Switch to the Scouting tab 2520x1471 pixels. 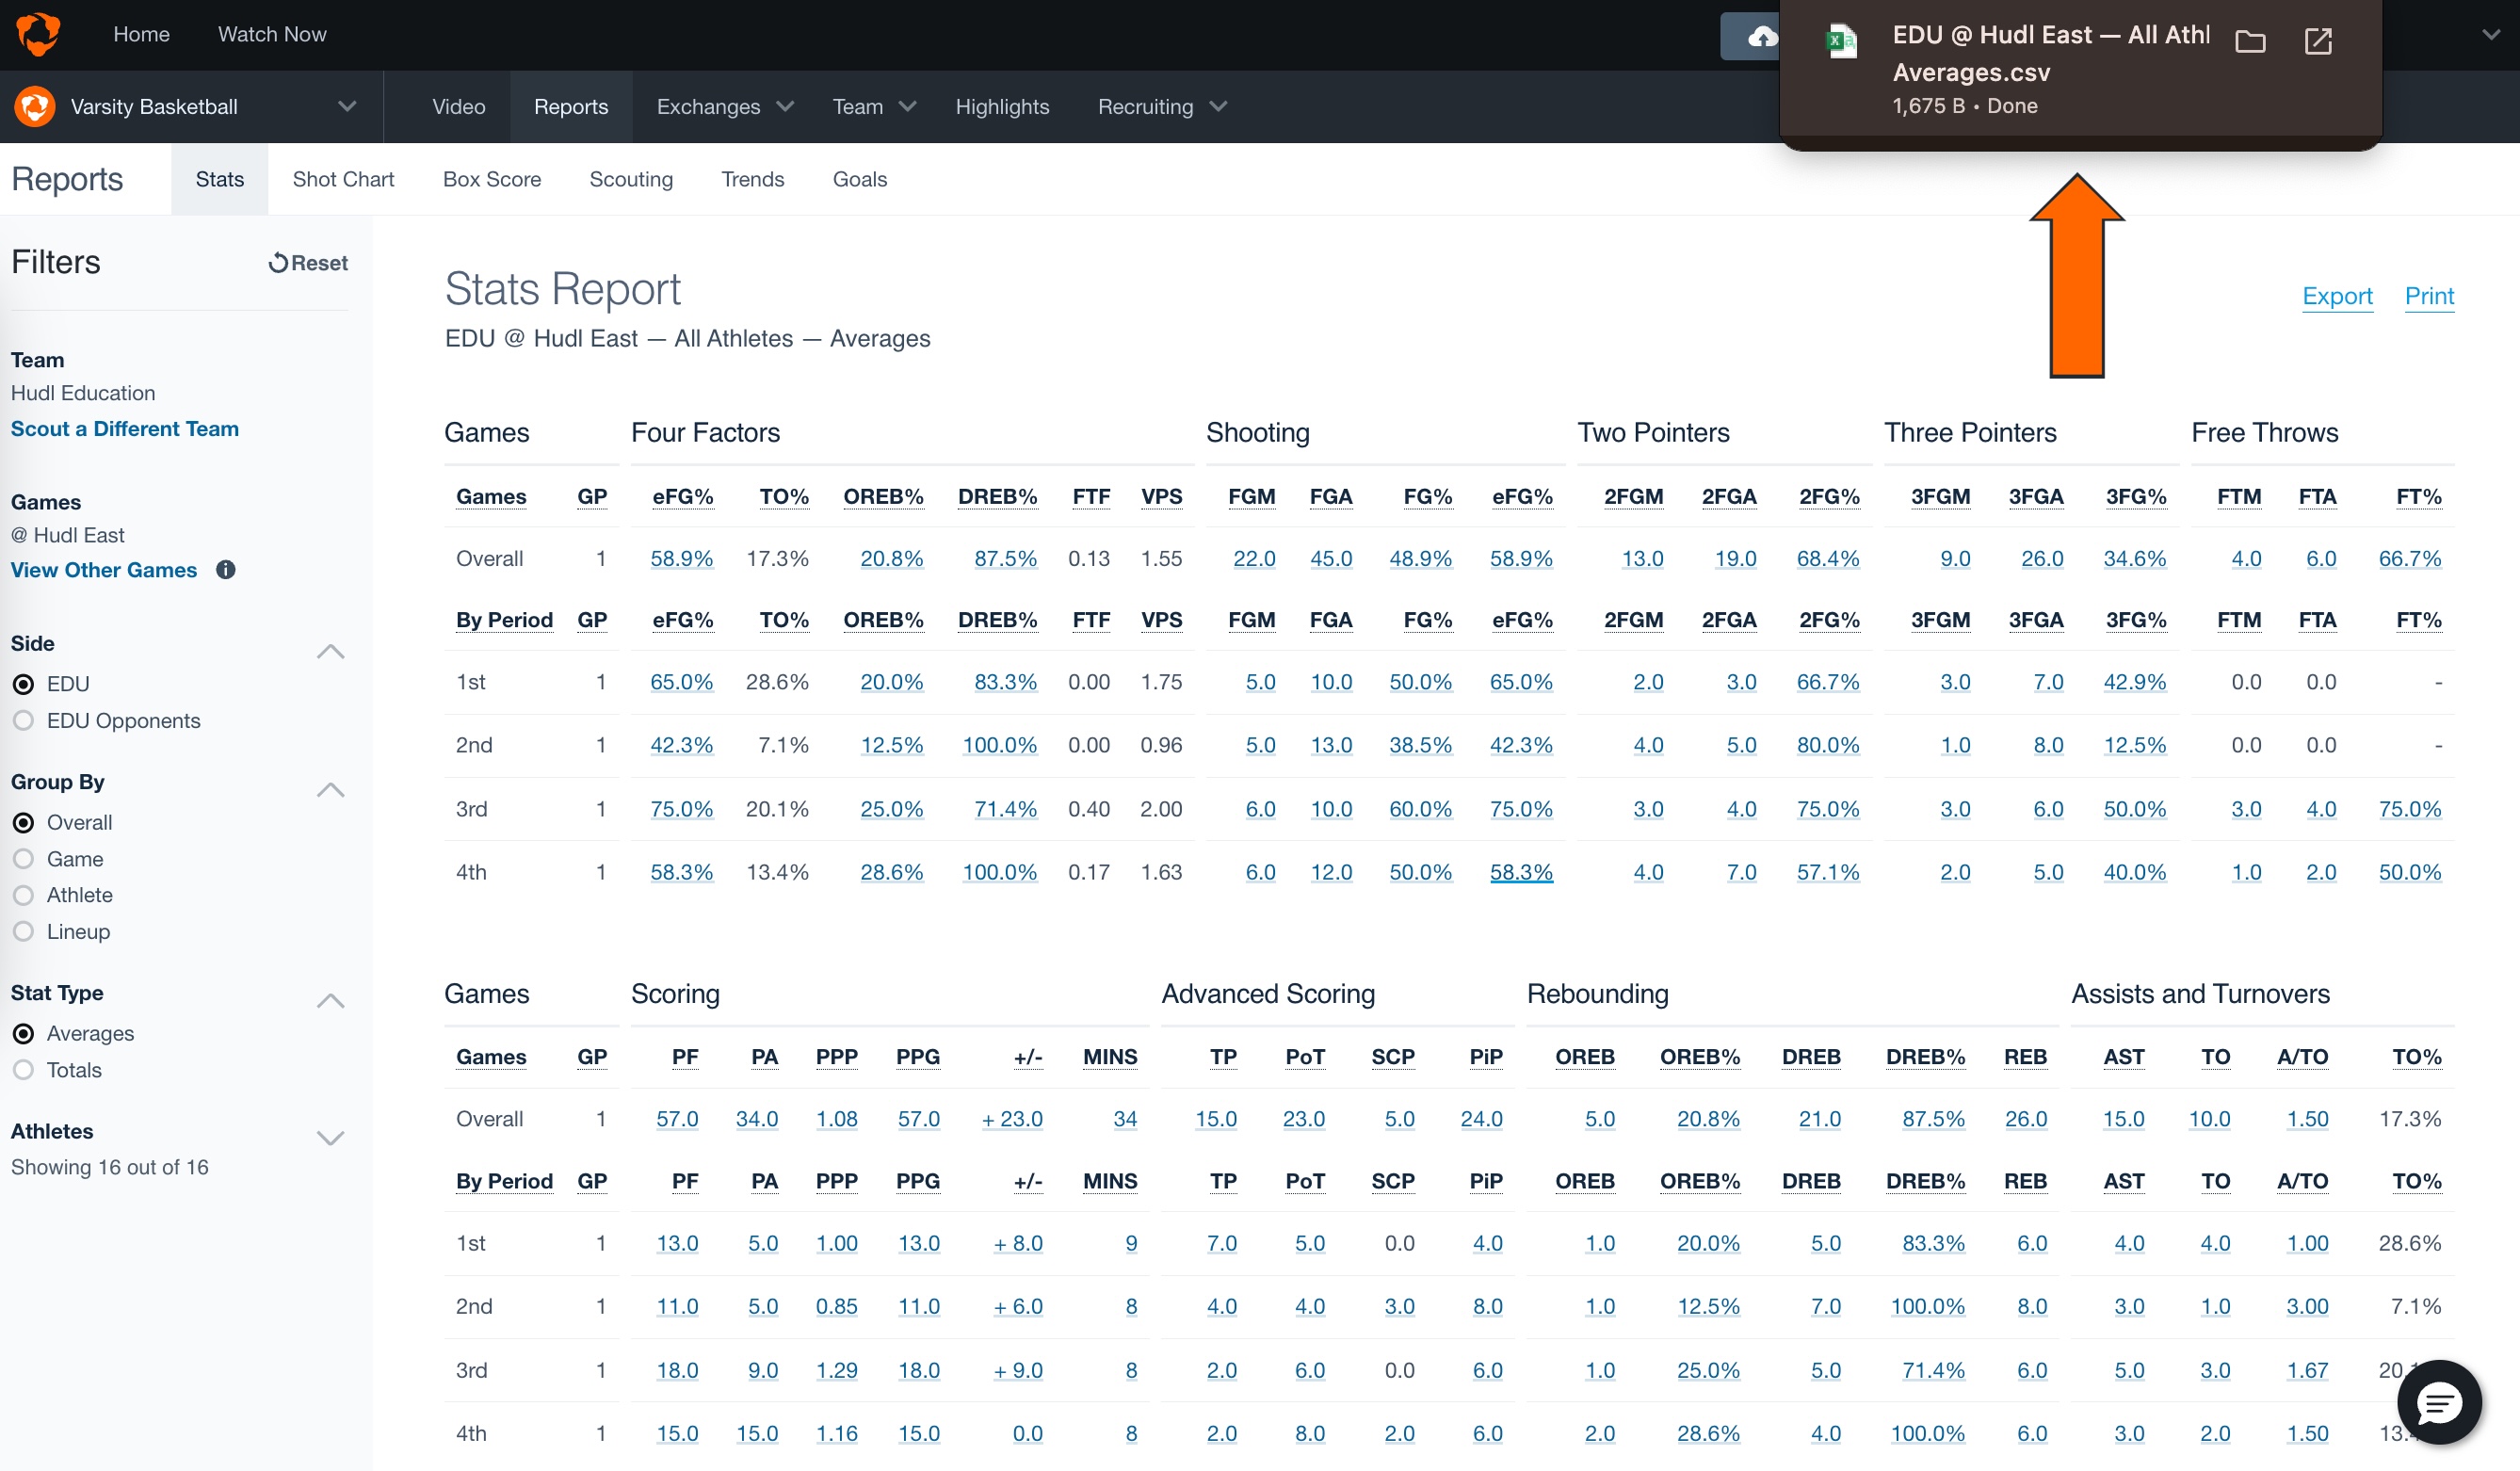tap(631, 179)
